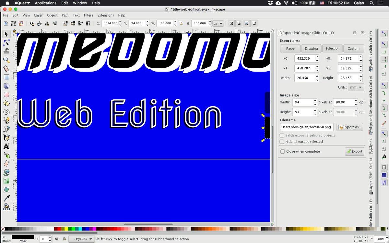Select the Rectangle tool
The image size is (389, 243).
6,77
